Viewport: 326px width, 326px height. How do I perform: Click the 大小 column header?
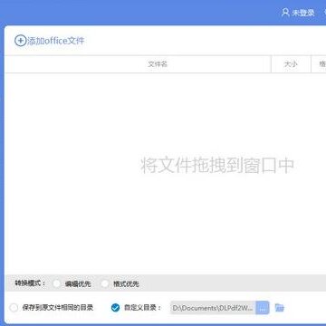click(x=291, y=64)
